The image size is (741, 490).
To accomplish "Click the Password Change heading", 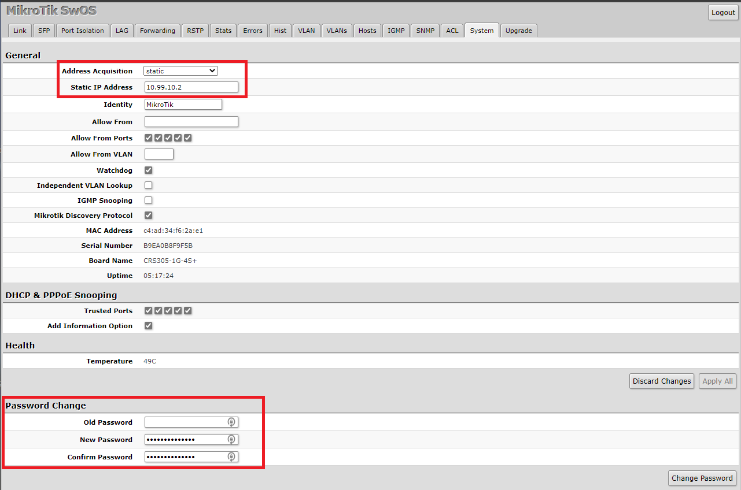I will pos(46,406).
